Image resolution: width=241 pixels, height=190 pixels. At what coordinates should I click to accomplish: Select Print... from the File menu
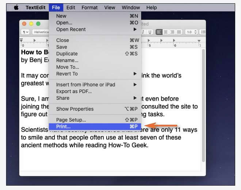point(95,127)
